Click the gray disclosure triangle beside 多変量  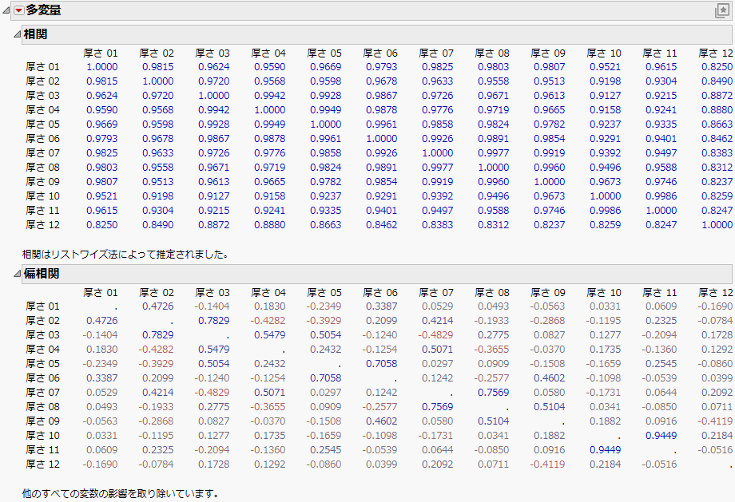(4, 11)
